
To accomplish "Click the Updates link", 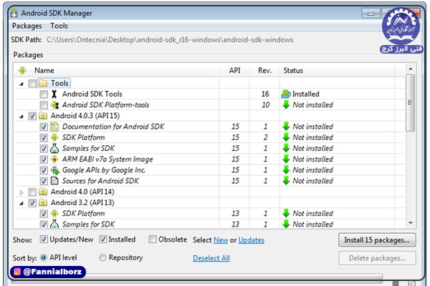I will (x=252, y=240).
